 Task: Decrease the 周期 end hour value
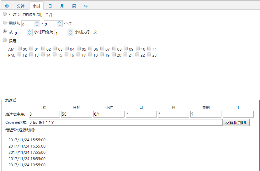(60, 25)
